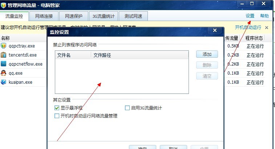
Task: Click the tencentdl.exe download icon
Action: coord(4,55)
